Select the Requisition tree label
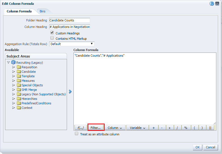The height and width of the screenshot is (154, 222). pyautogui.click(x=30, y=67)
